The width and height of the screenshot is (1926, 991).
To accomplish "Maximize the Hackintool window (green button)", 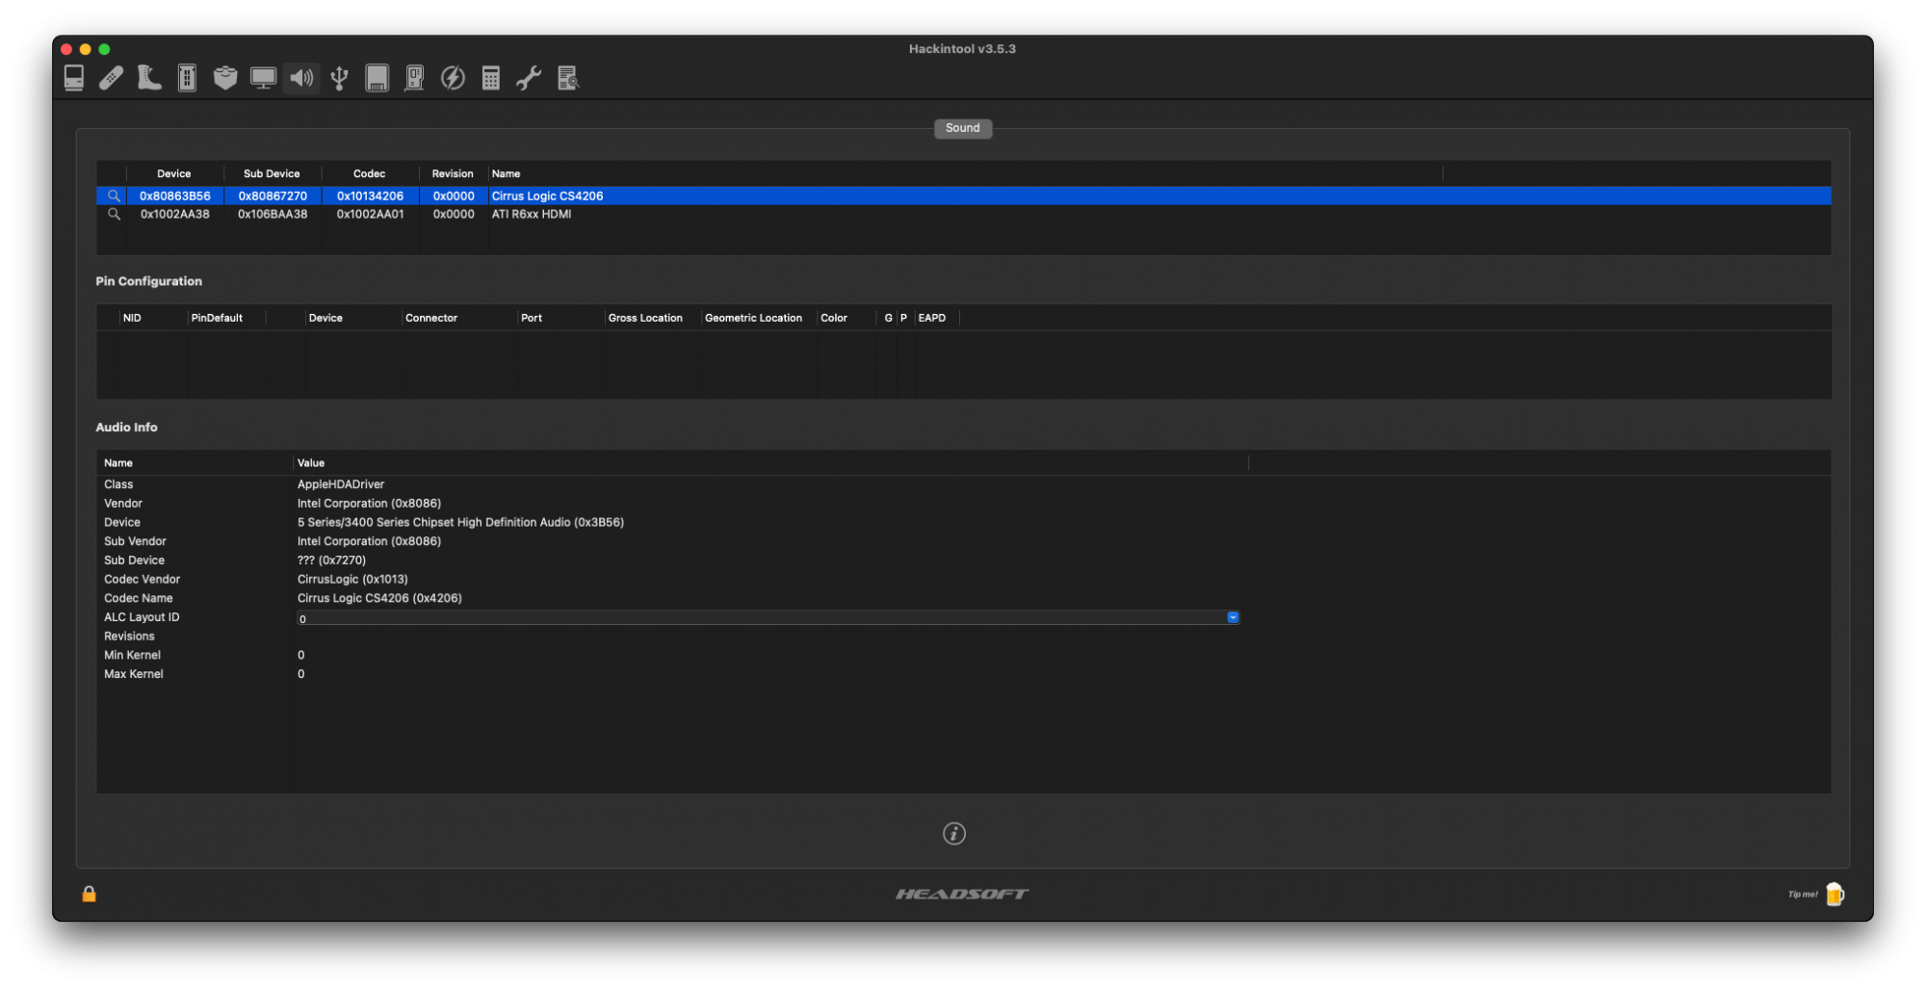I will tap(104, 49).
